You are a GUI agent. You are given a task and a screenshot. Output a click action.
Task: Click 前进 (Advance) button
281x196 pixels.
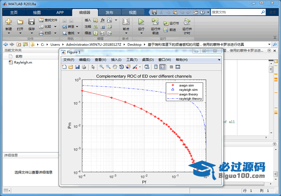(x=170, y=30)
